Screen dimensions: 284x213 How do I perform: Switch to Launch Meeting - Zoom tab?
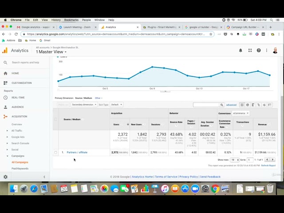[x=77, y=27]
